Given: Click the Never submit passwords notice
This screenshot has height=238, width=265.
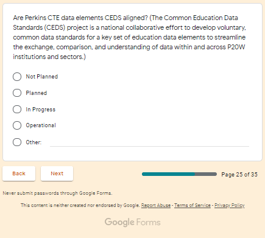Looking at the screenshot, I should click(x=57, y=193).
